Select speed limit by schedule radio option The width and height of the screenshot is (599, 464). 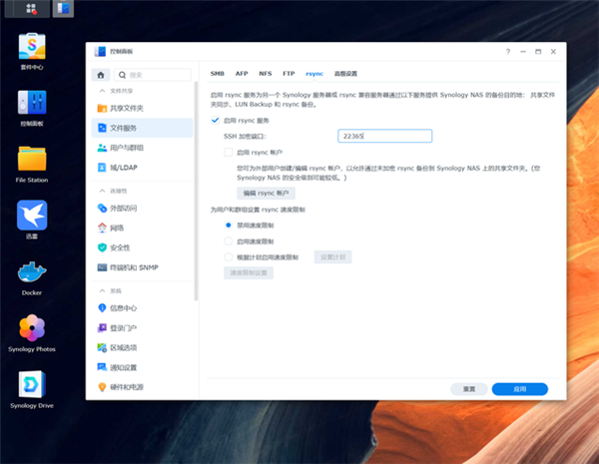(228, 257)
